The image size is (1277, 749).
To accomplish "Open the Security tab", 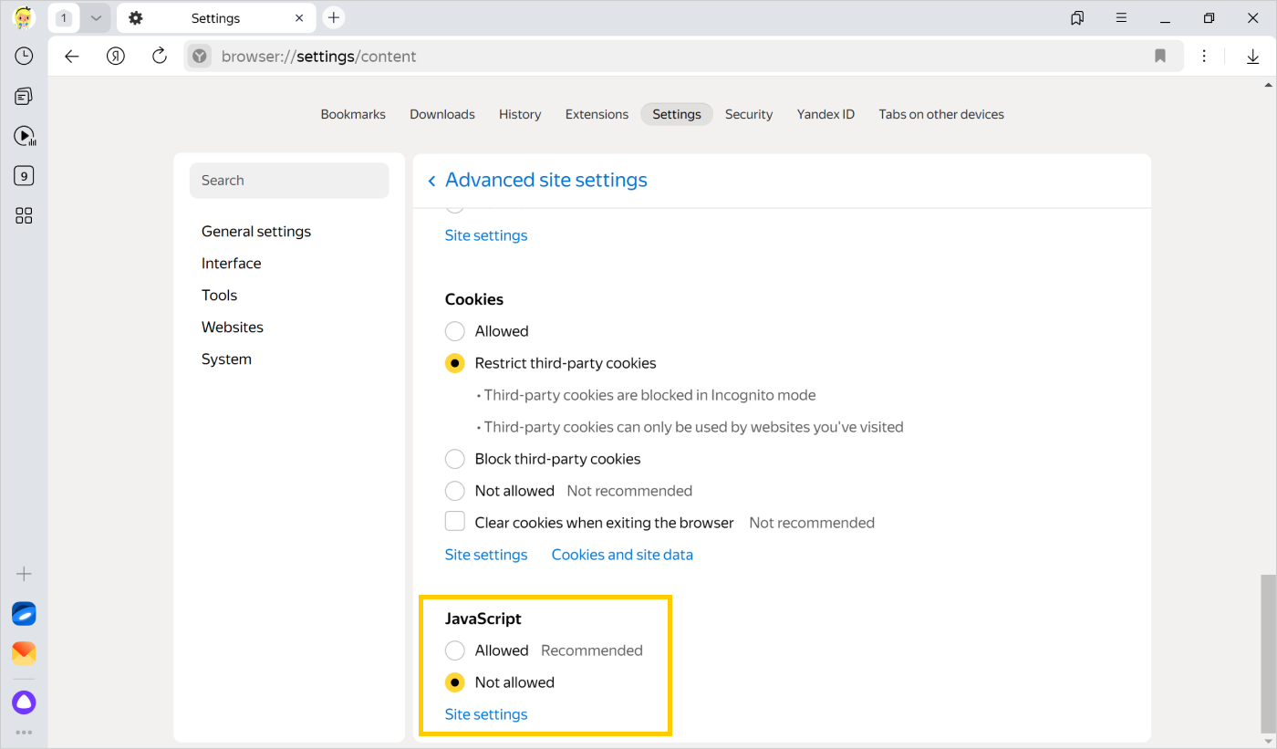I will pos(749,114).
